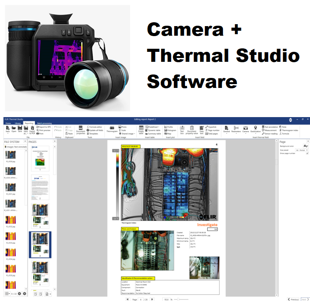Select the Reporting tab
310x301 pixels.
tap(29, 123)
